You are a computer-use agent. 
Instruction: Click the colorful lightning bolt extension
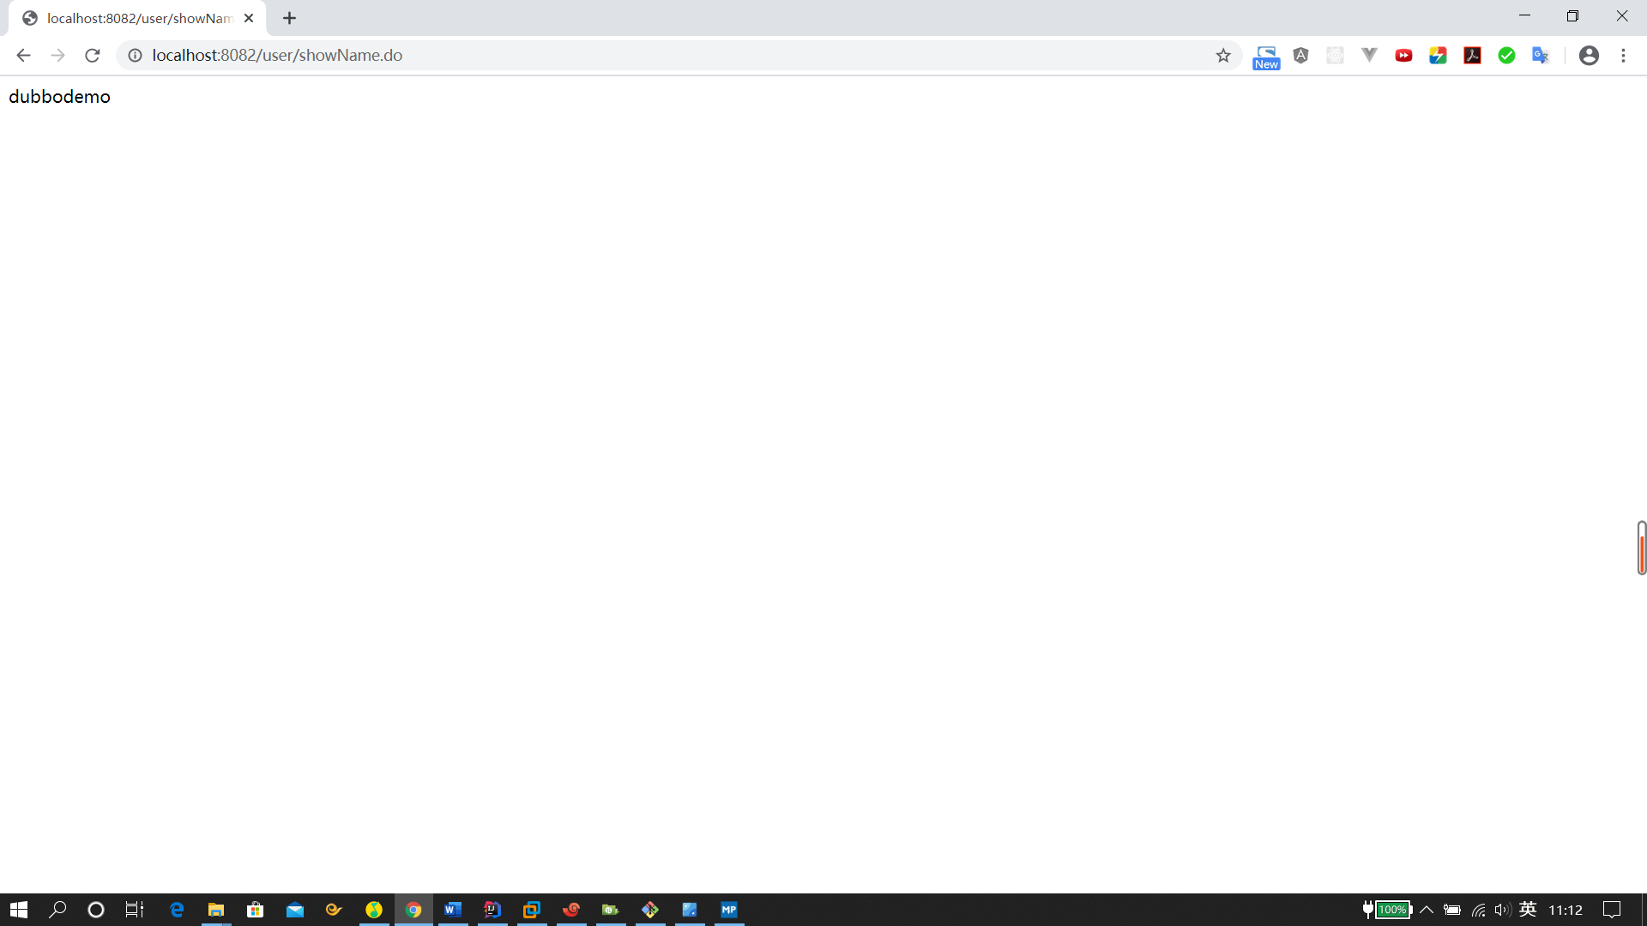tap(1438, 56)
